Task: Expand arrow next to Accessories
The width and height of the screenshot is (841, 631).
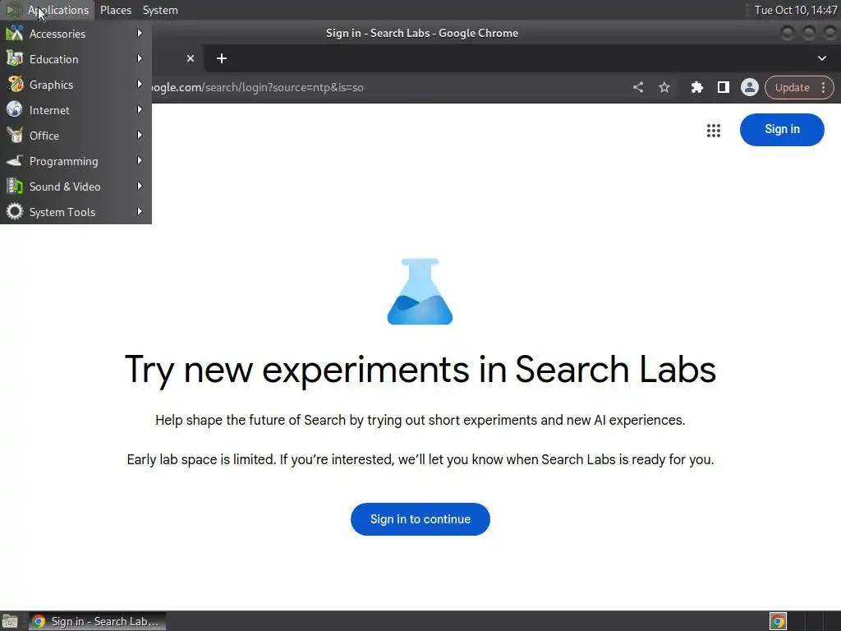Action: (x=140, y=33)
